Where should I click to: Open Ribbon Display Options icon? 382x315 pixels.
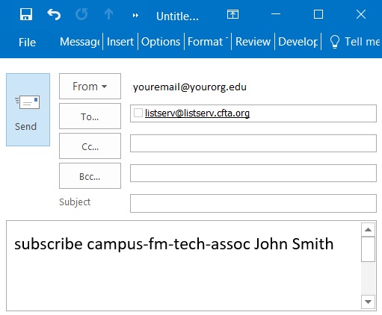coord(232,14)
